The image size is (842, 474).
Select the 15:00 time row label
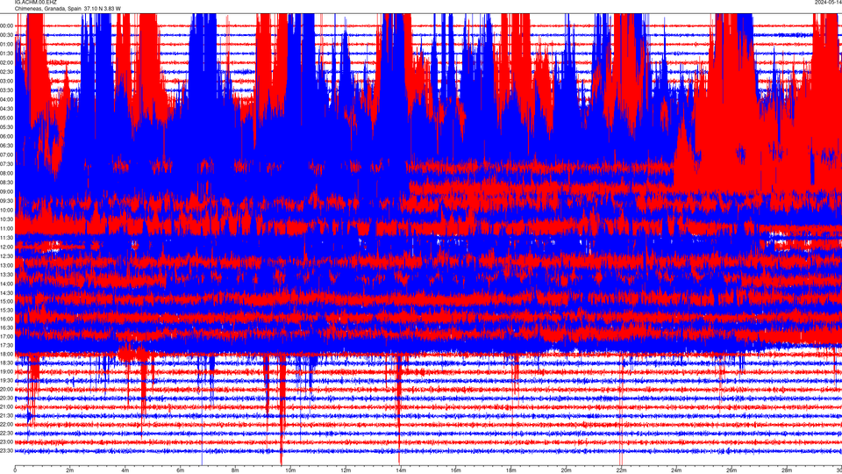[6, 301]
